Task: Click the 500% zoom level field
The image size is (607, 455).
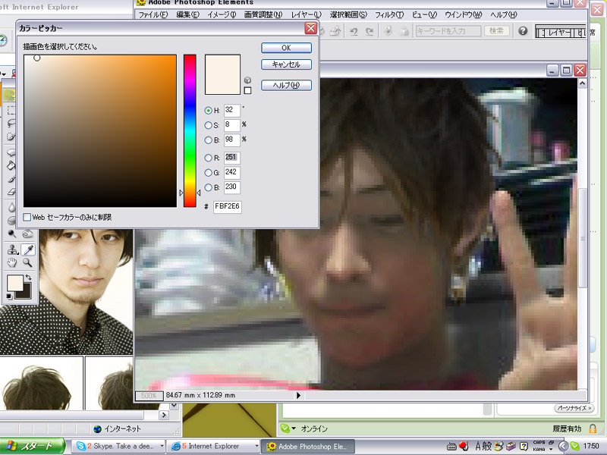Action: point(149,395)
